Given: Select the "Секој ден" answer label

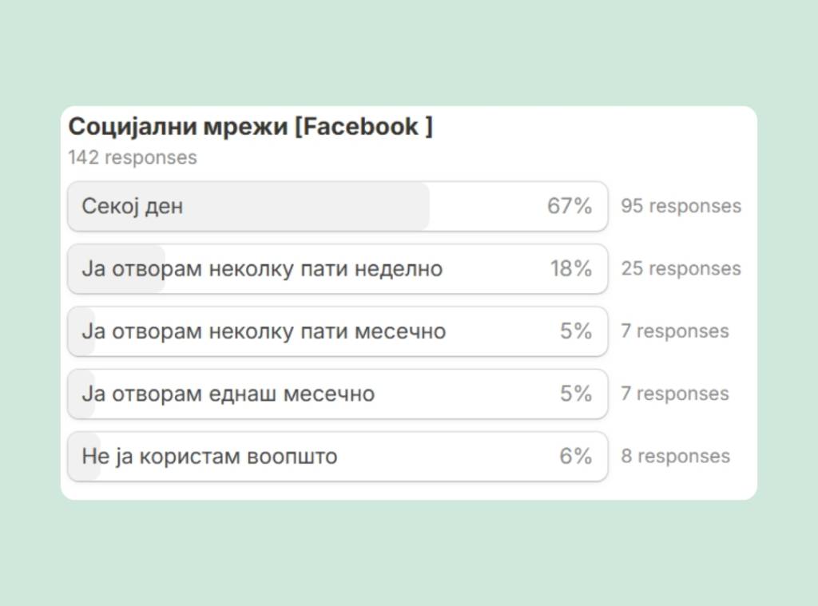Looking at the screenshot, I should (x=133, y=206).
